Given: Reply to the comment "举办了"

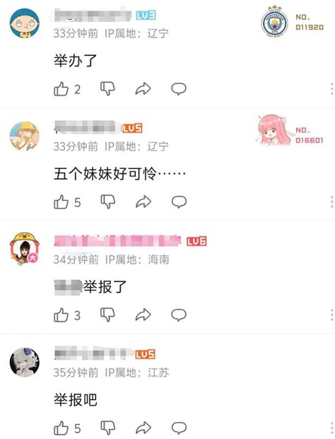Looking at the screenshot, I should pos(179,89).
